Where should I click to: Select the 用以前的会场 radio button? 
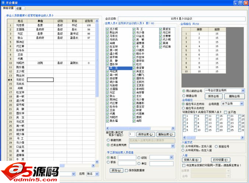(x=184, y=91)
